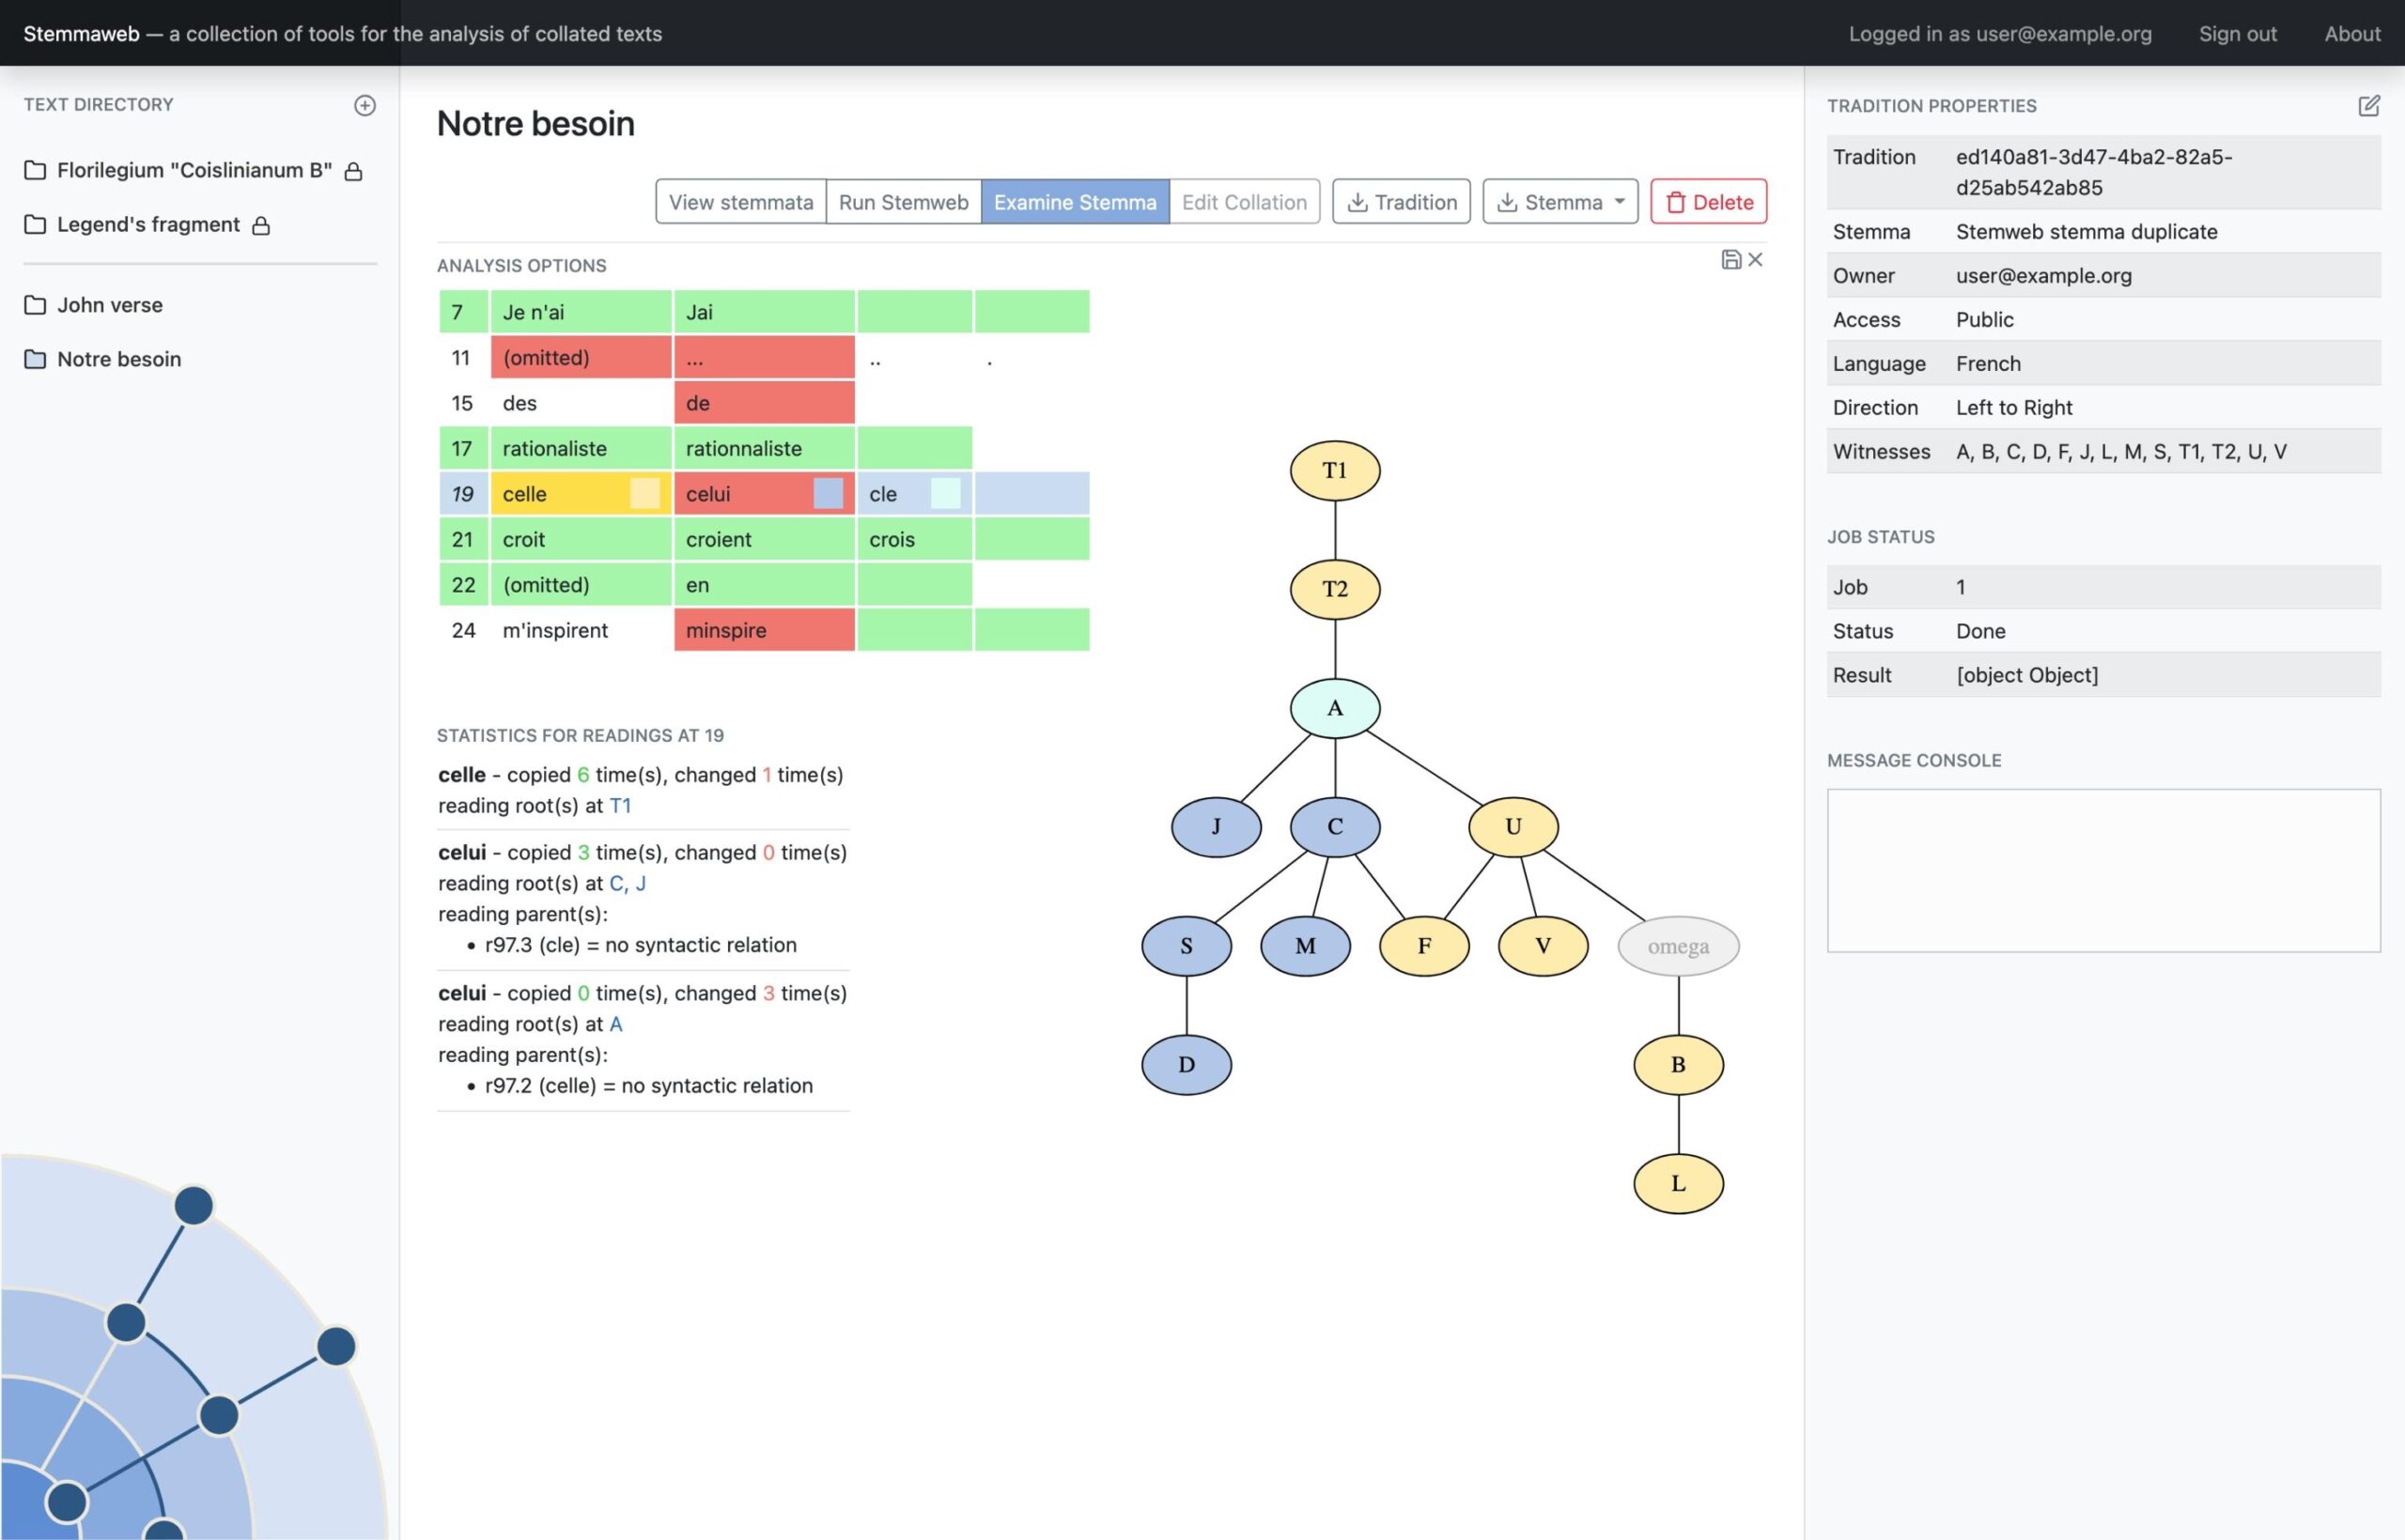Select node T1 in the stemma graph
This screenshot has height=1540, width=2405.
tap(1335, 470)
